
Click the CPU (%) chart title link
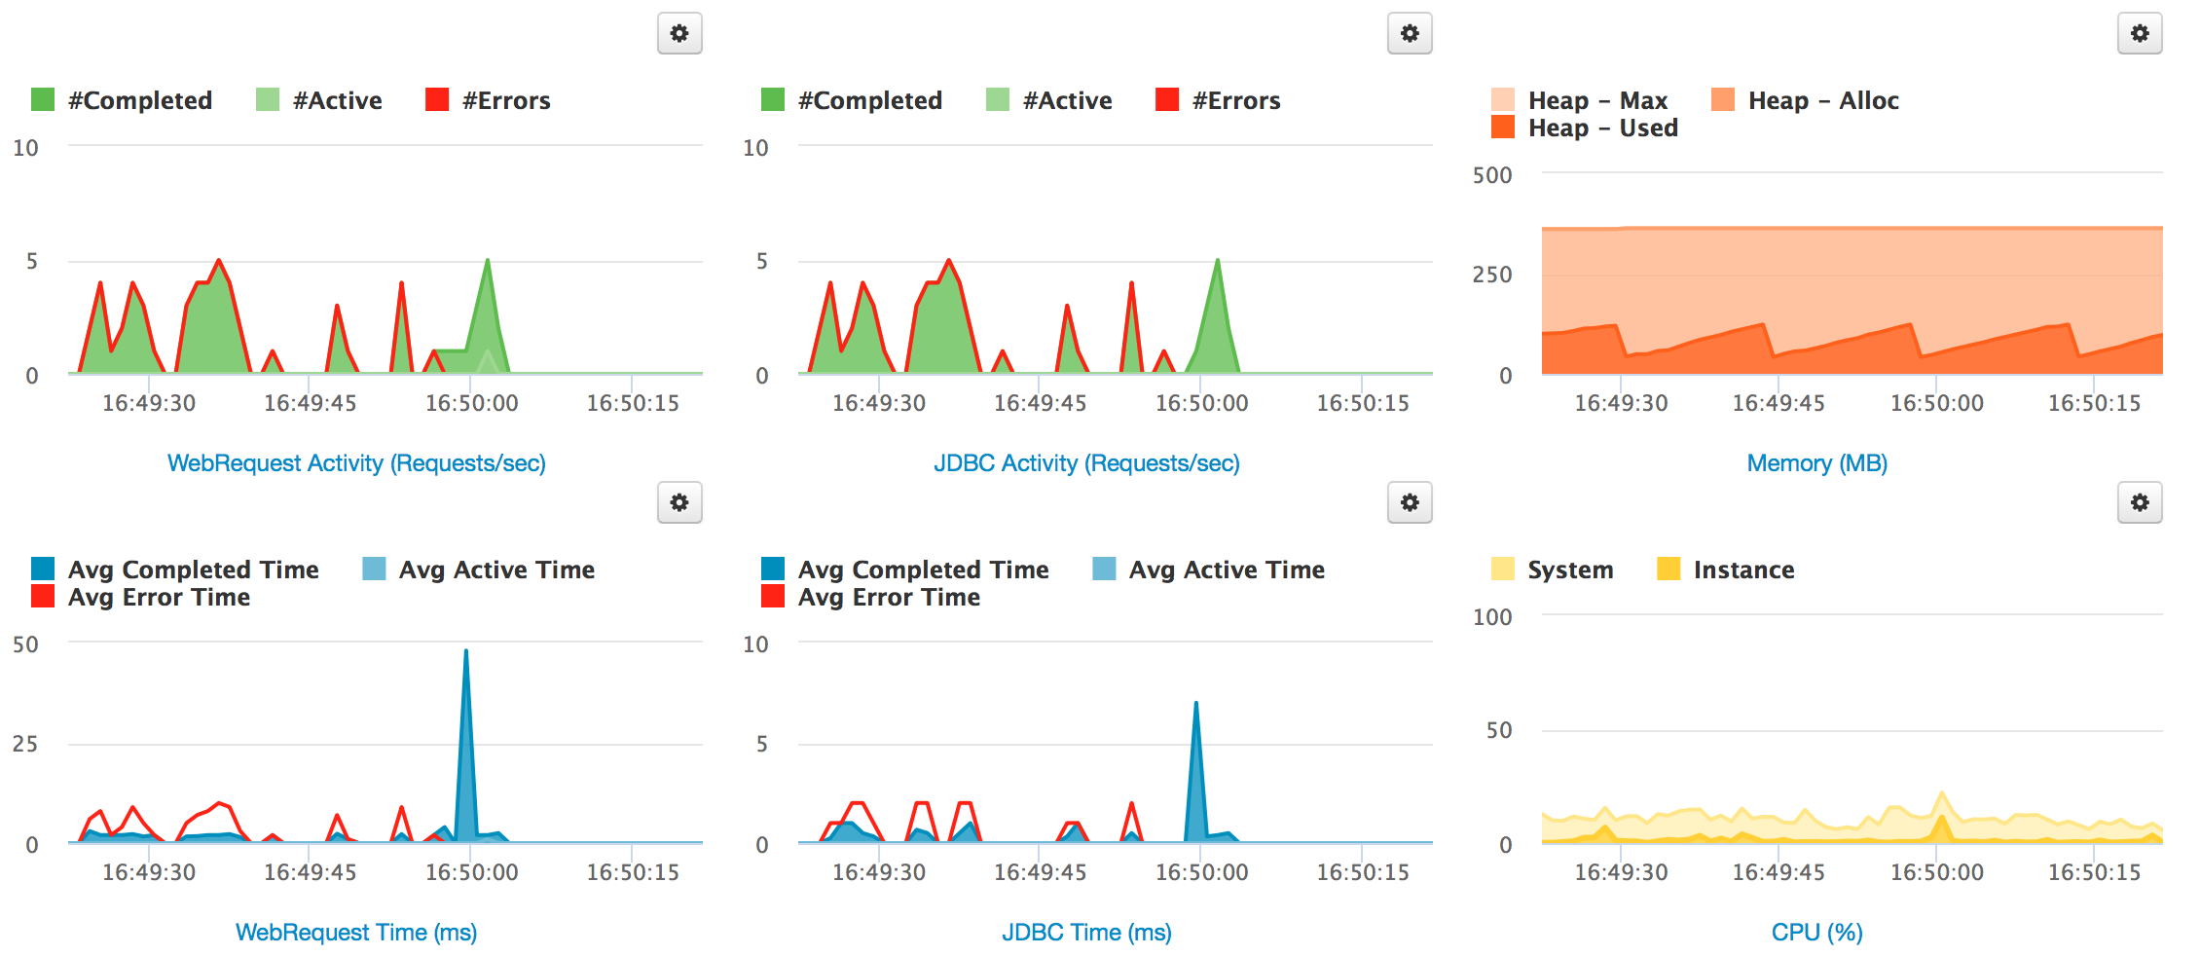[x=1816, y=933]
